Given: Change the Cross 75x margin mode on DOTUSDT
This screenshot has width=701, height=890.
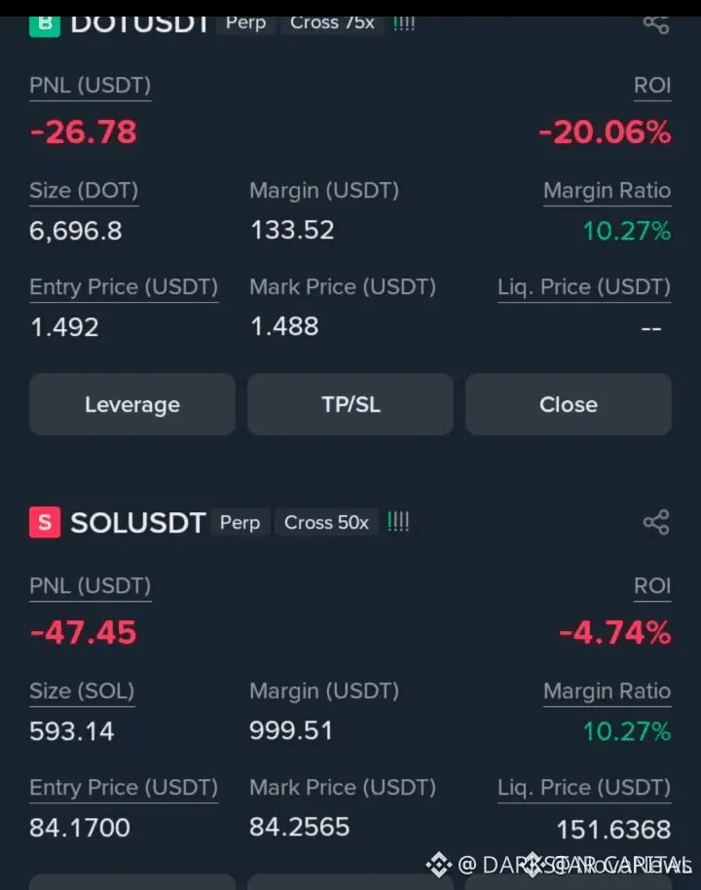Looking at the screenshot, I should [x=332, y=23].
